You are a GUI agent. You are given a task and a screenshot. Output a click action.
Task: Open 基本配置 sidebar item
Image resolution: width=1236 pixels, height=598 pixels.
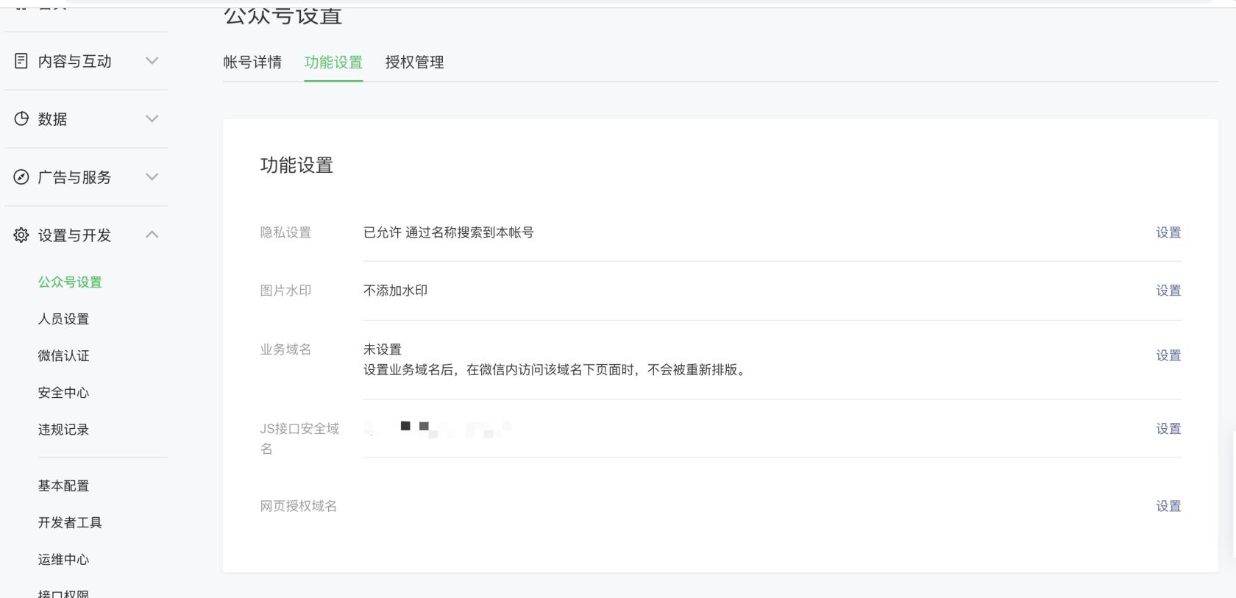(63, 486)
